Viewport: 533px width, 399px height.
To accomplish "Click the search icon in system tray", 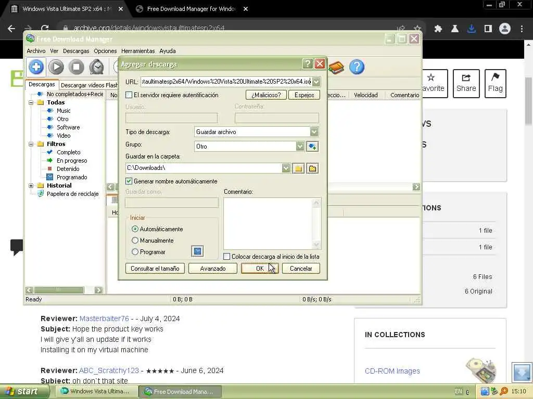I will point(504,391).
